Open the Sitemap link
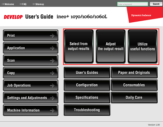Viewport: 163px width, 127px height. [x=38, y=4]
